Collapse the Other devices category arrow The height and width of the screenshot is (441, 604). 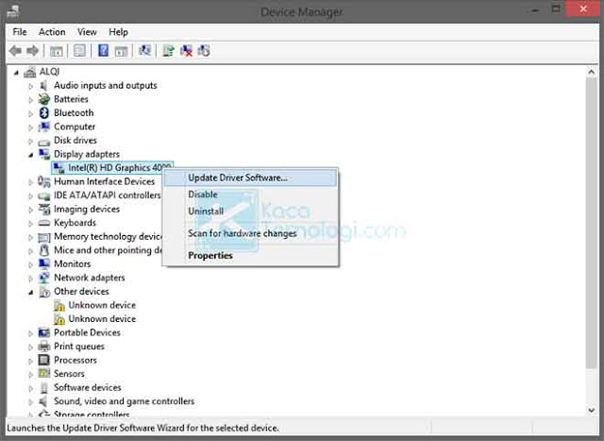31,293
